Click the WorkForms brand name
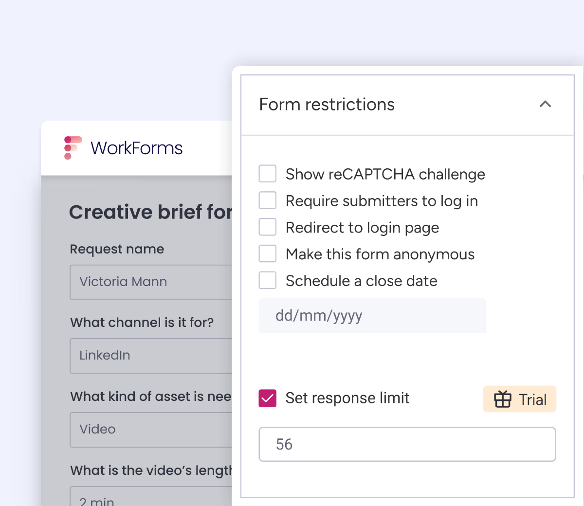Image resolution: width=584 pixels, height=506 pixels. [x=137, y=148]
